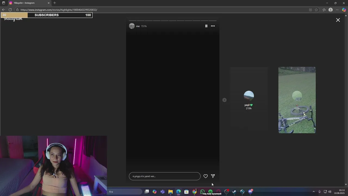Open the bicycle on grass story thumbnail
This screenshot has height=196, width=348.
297,100
